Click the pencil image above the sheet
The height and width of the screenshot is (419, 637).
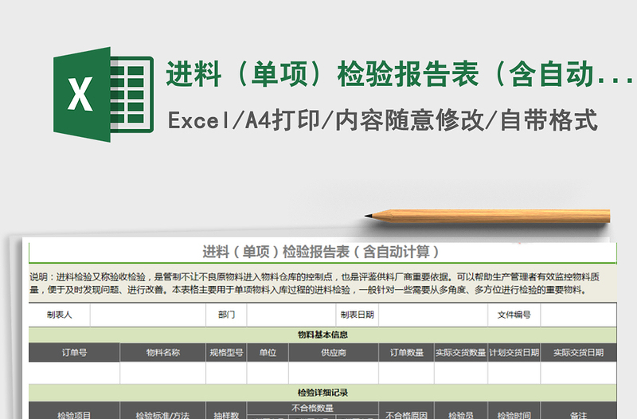pyautogui.click(x=487, y=216)
